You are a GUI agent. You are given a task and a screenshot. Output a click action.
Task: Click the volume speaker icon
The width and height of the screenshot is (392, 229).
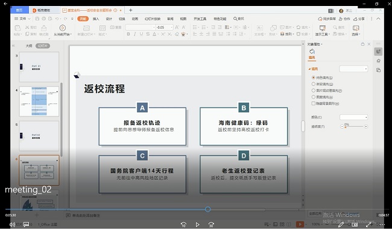click(x=12, y=225)
